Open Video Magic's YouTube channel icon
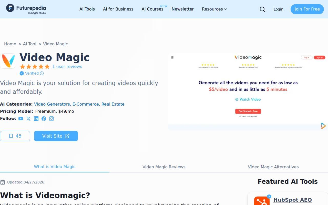Image resolution: width=328 pixels, height=205 pixels. [21, 119]
